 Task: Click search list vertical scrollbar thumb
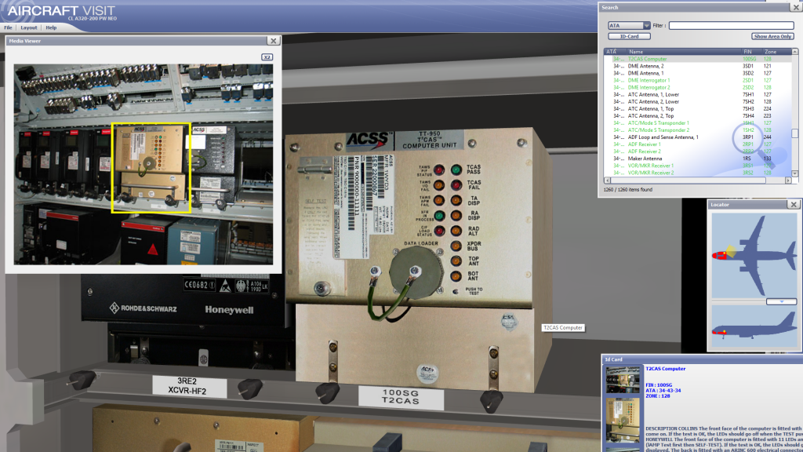click(795, 133)
